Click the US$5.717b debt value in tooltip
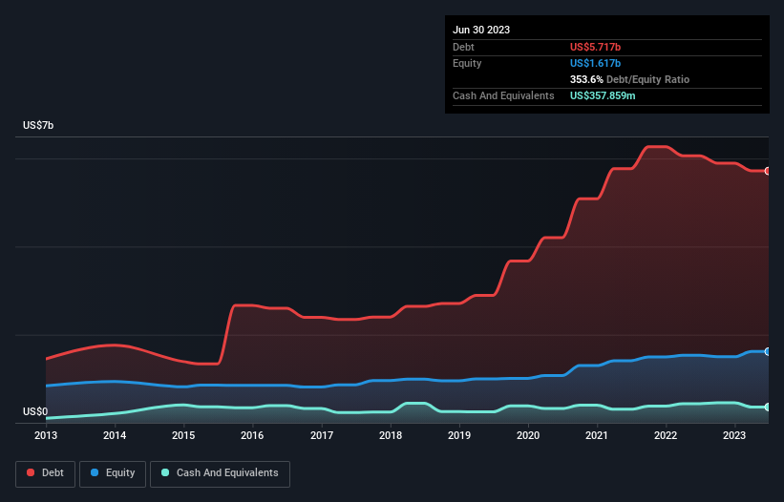 coord(595,47)
